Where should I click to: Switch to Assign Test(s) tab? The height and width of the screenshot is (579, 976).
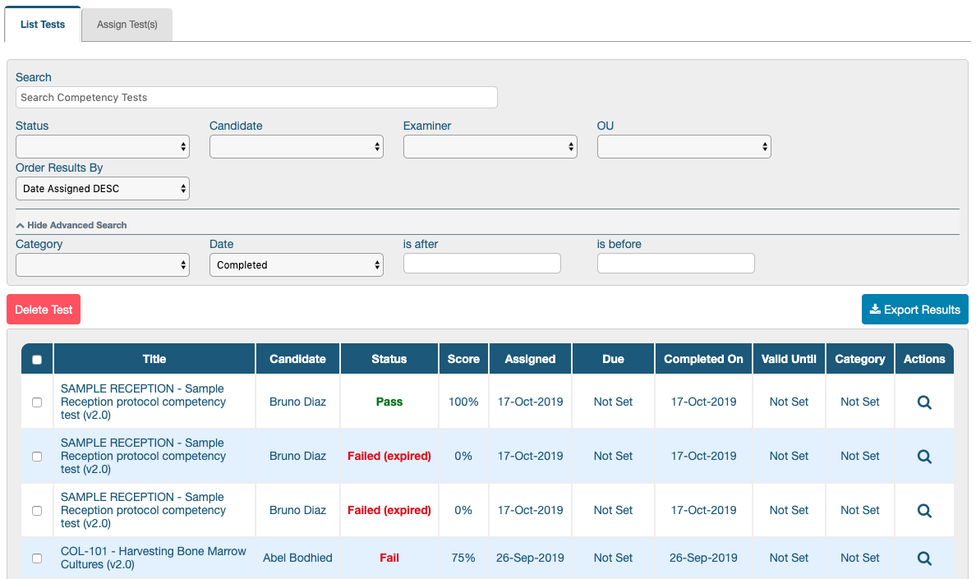click(x=127, y=25)
